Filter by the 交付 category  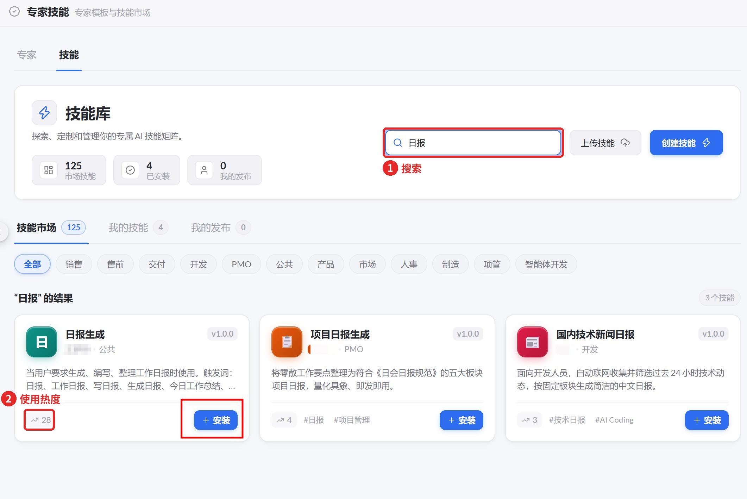click(157, 264)
